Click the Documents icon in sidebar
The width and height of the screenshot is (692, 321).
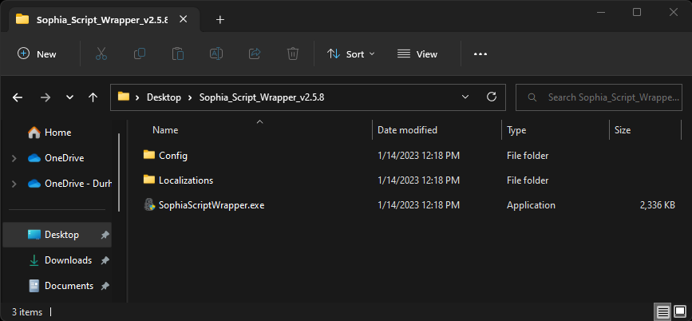pos(34,286)
